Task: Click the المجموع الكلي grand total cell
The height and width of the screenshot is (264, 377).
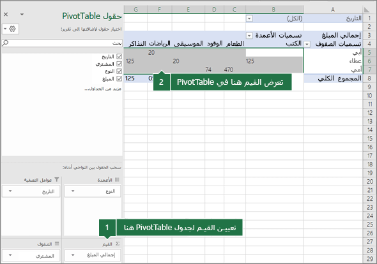Action: tap(333, 78)
